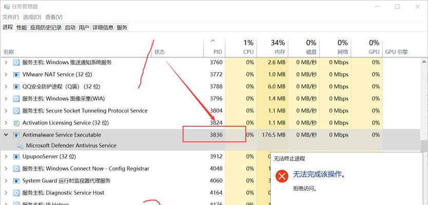Sort by the CPU column header

pos(241,48)
